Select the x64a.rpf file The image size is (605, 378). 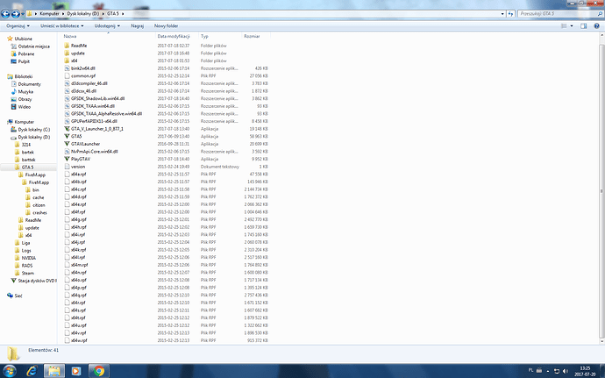[x=78, y=175]
